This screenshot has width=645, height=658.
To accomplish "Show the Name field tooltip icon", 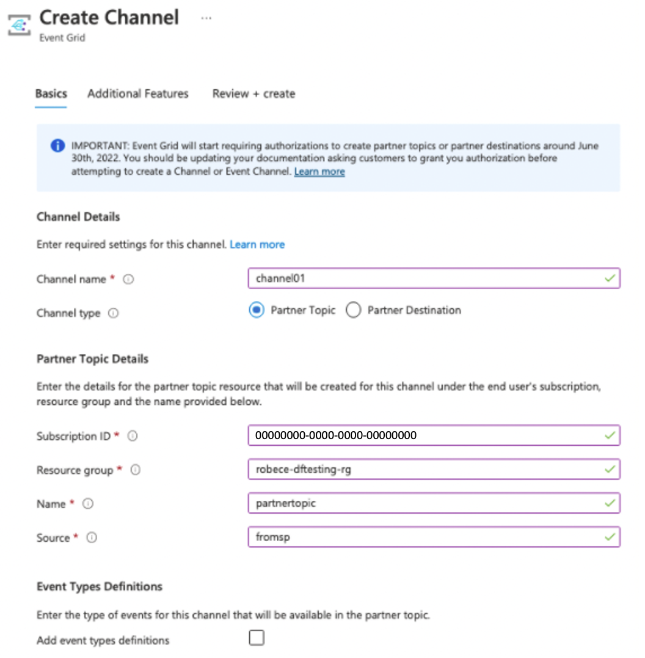I will click(x=87, y=504).
